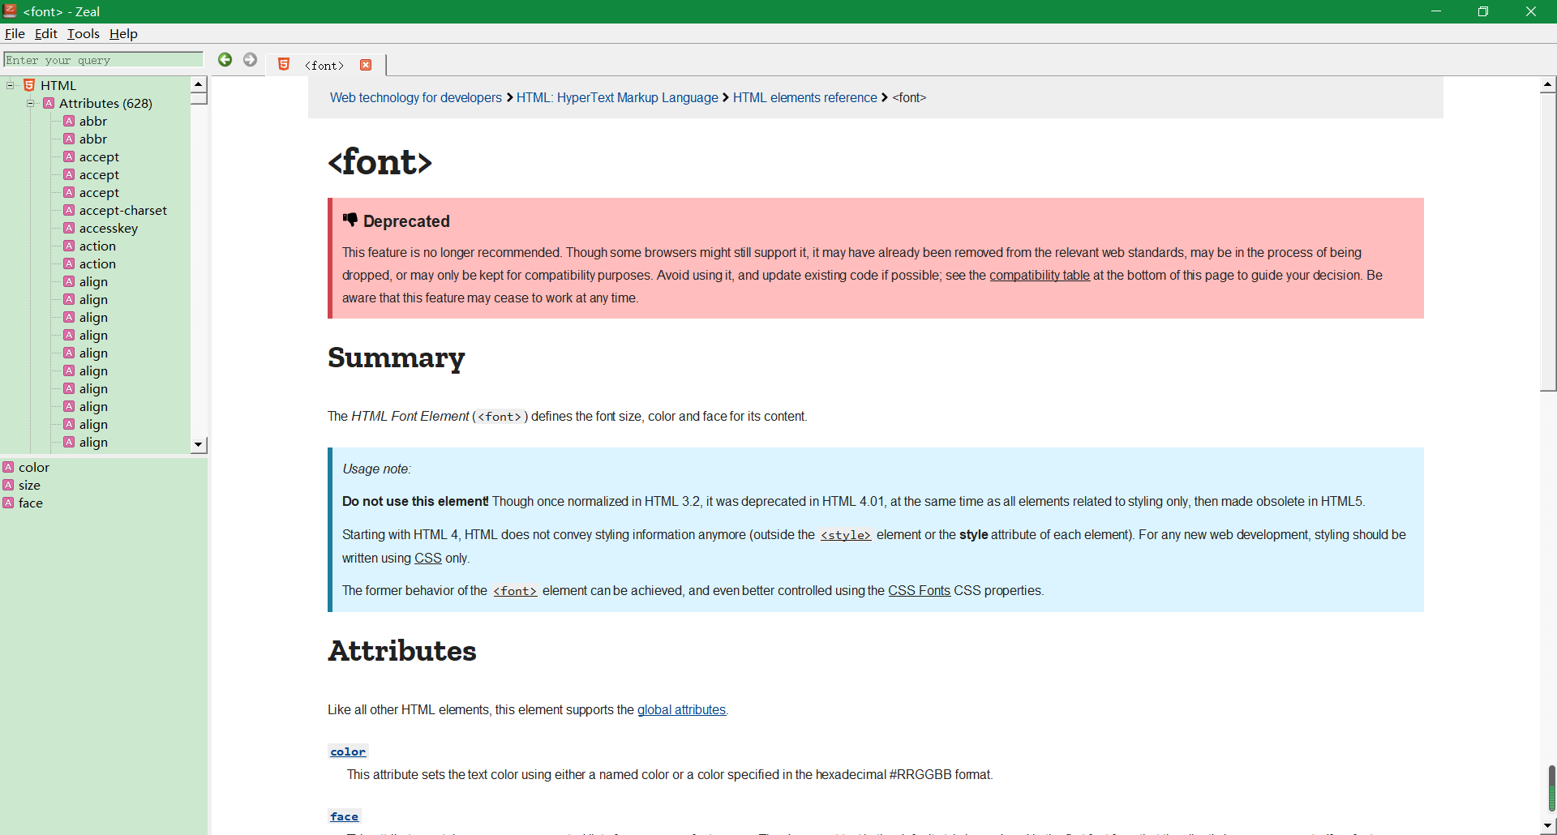Follow the <font> link in usage note

515,591
